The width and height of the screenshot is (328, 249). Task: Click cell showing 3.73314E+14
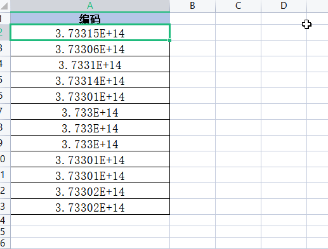[90, 80]
